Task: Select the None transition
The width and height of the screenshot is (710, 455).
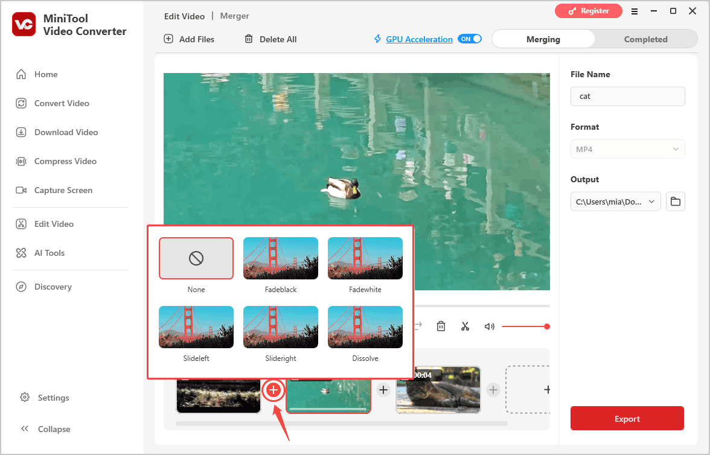Action: (x=196, y=258)
